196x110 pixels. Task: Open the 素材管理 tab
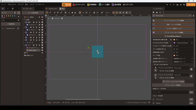click(116, 5)
